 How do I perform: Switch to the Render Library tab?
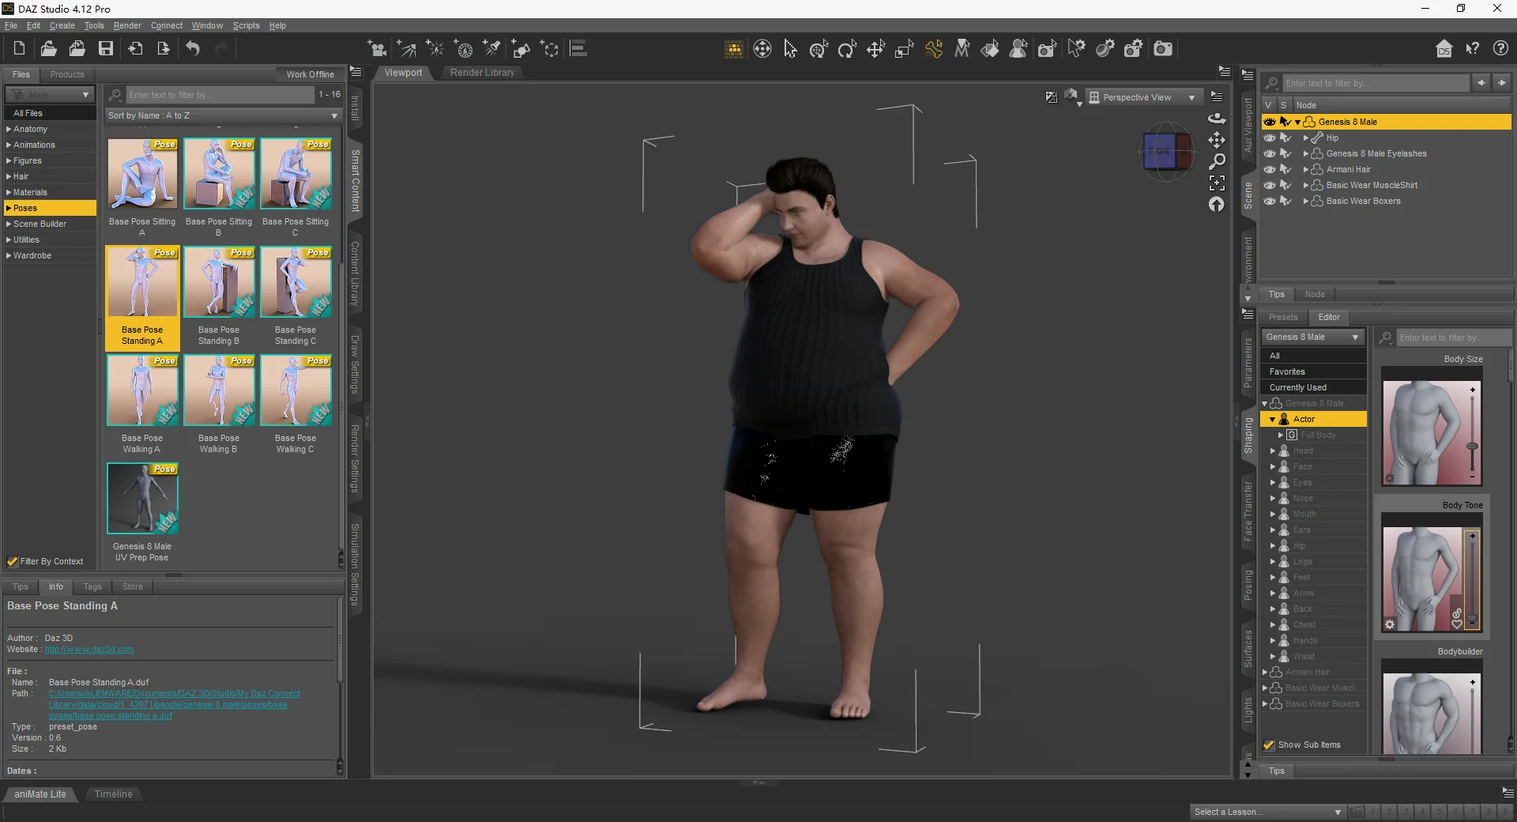pos(482,73)
